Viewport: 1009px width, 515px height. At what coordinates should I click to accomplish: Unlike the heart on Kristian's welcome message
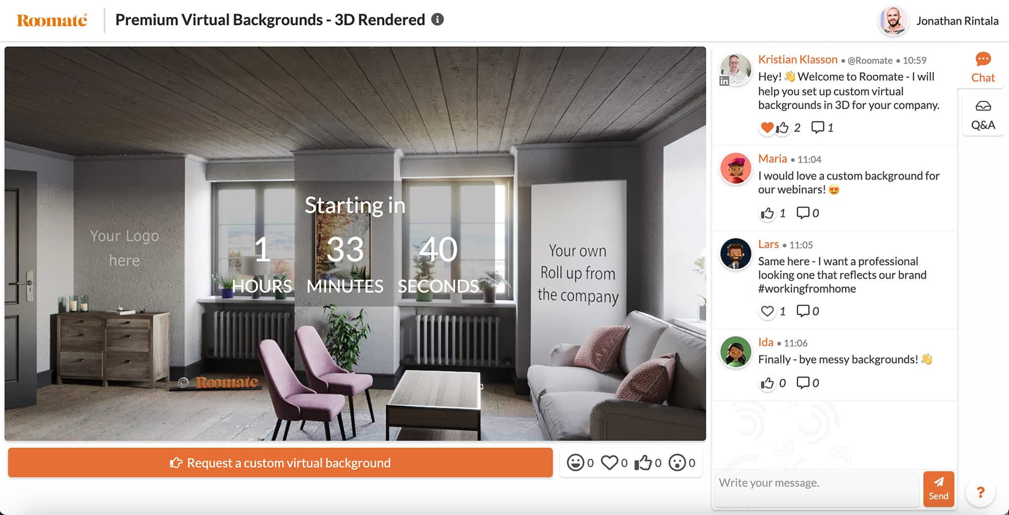coord(767,127)
